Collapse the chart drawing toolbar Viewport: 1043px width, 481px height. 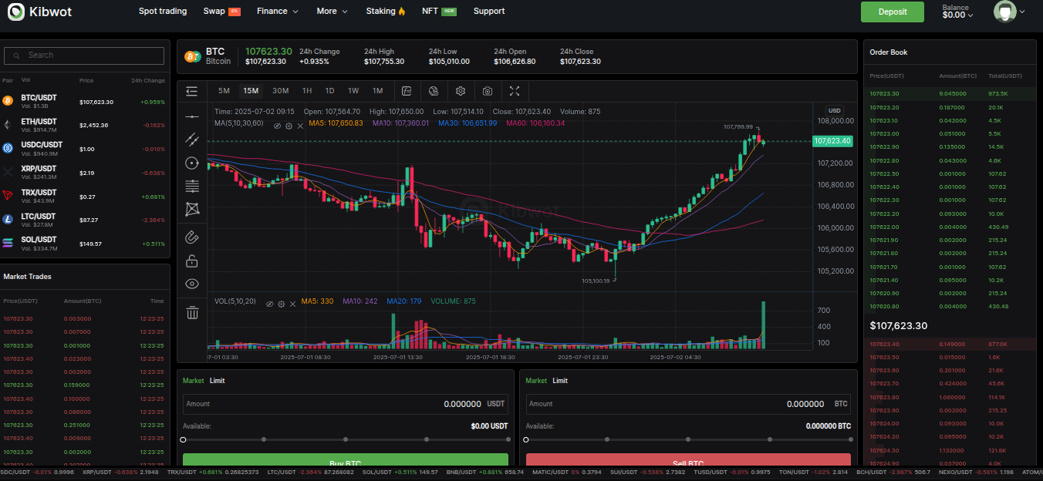(192, 91)
